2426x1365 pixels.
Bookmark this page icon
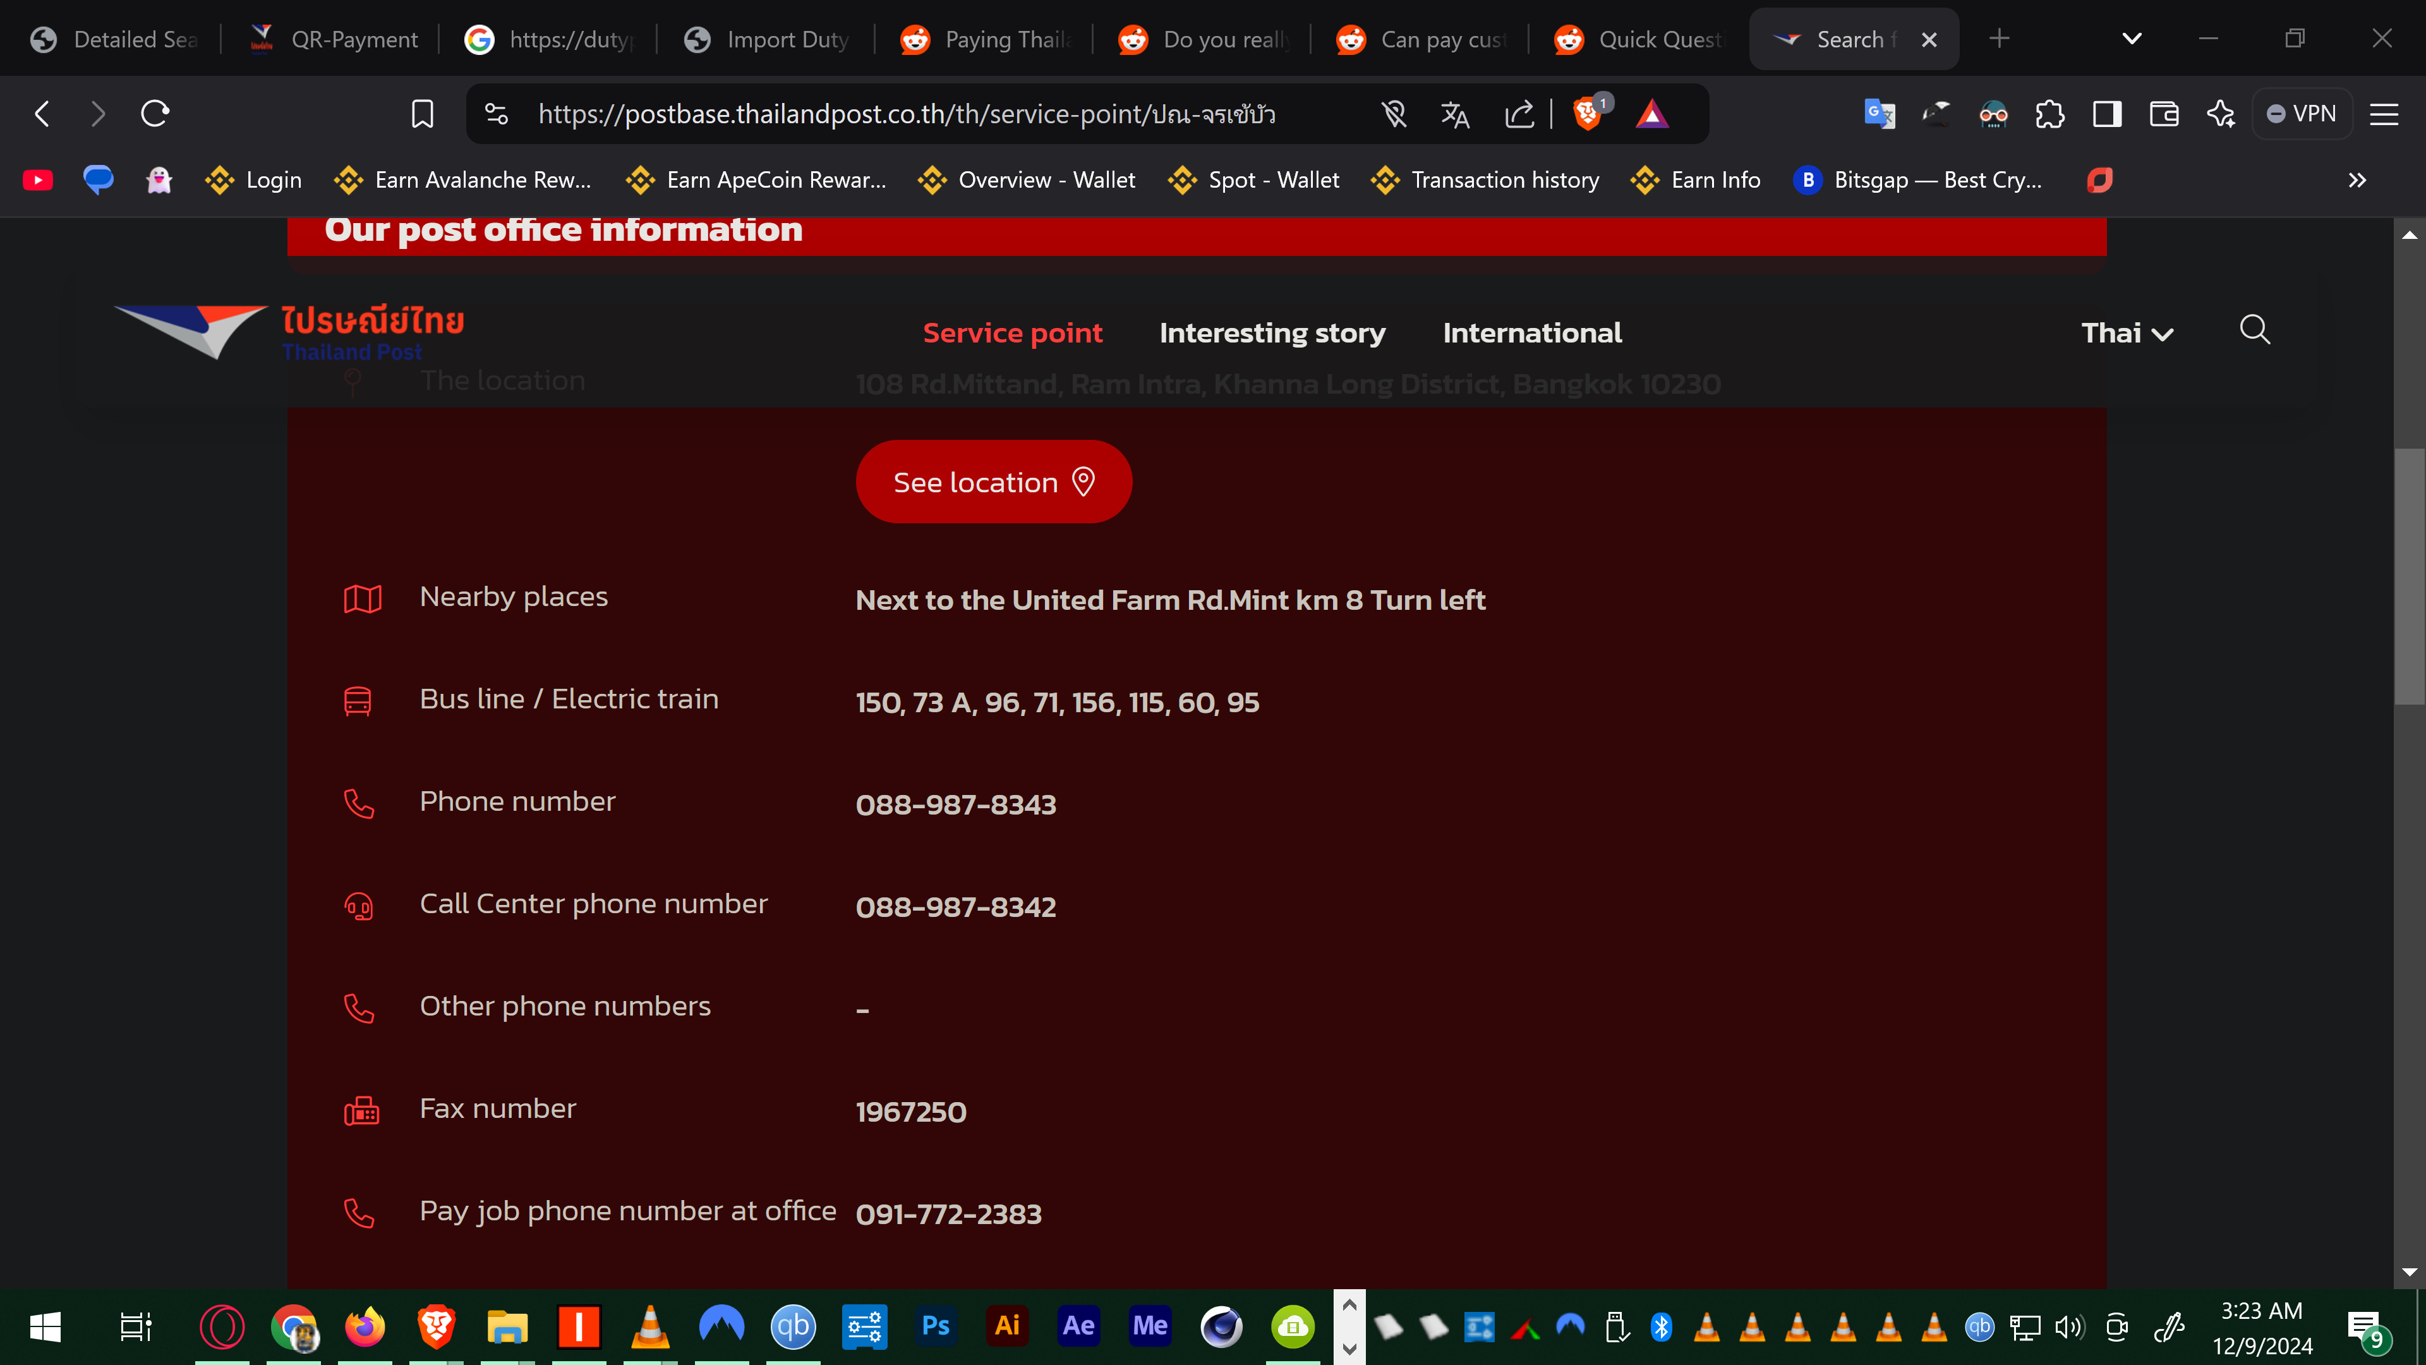(423, 114)
